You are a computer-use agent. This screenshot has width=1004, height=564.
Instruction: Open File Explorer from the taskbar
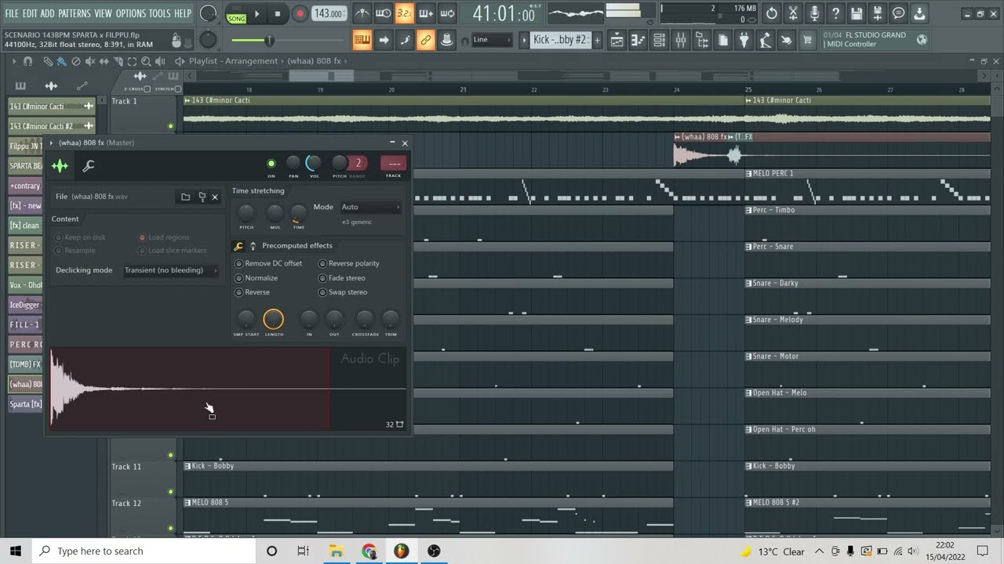336,551
